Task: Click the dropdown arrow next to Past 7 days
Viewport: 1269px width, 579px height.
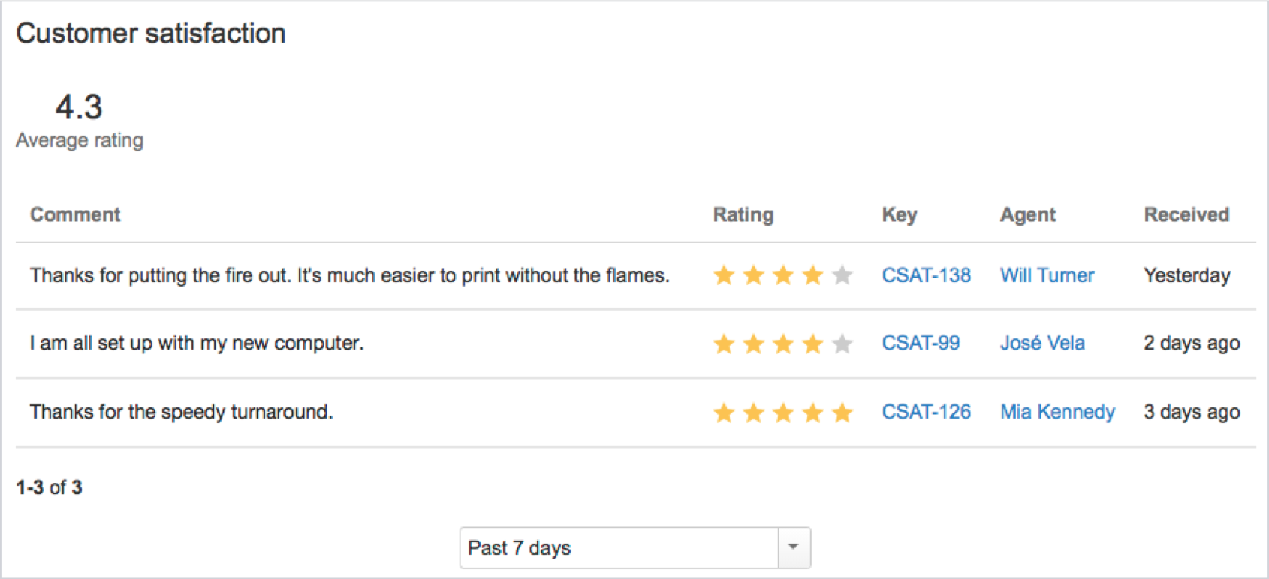Action: [x=794, y=547]
